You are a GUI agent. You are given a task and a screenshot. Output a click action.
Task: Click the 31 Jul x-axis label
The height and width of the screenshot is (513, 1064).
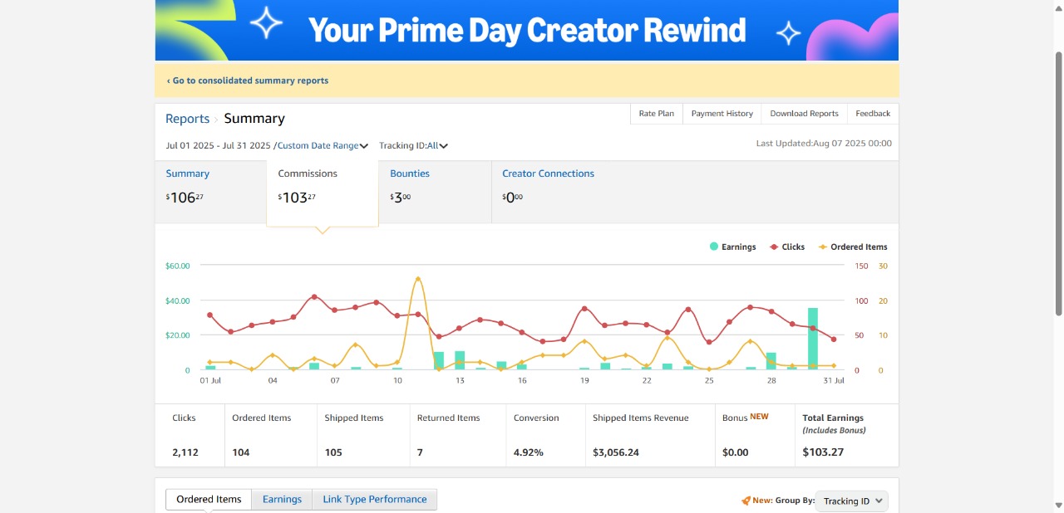[x=834, y=381]
